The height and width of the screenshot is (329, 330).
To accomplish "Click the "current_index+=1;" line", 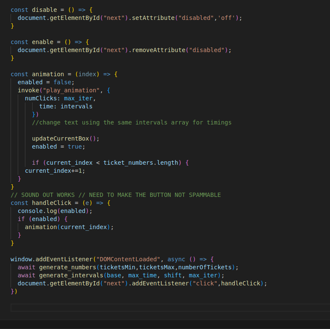I will 55,171.
